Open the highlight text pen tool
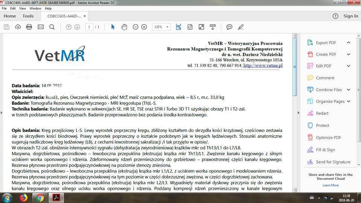Viewport: 361px width, 203px height. 241,27
